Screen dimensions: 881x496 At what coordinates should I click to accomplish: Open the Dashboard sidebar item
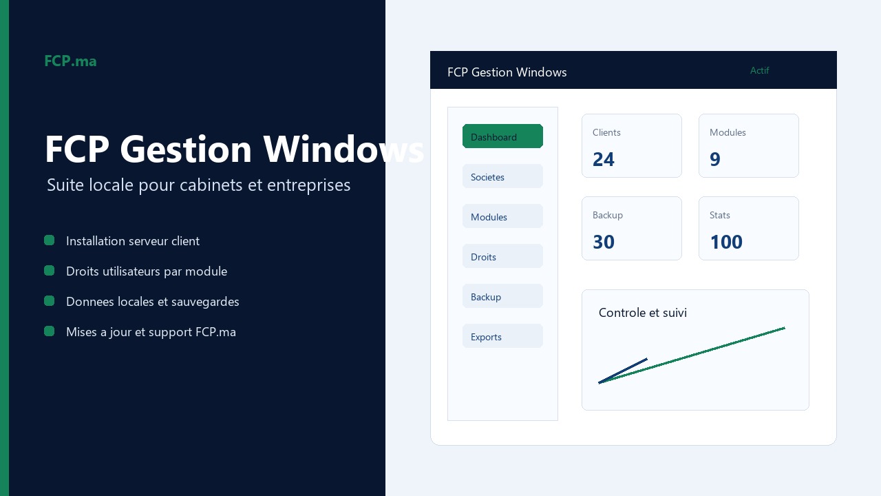(x=502, y=136)
